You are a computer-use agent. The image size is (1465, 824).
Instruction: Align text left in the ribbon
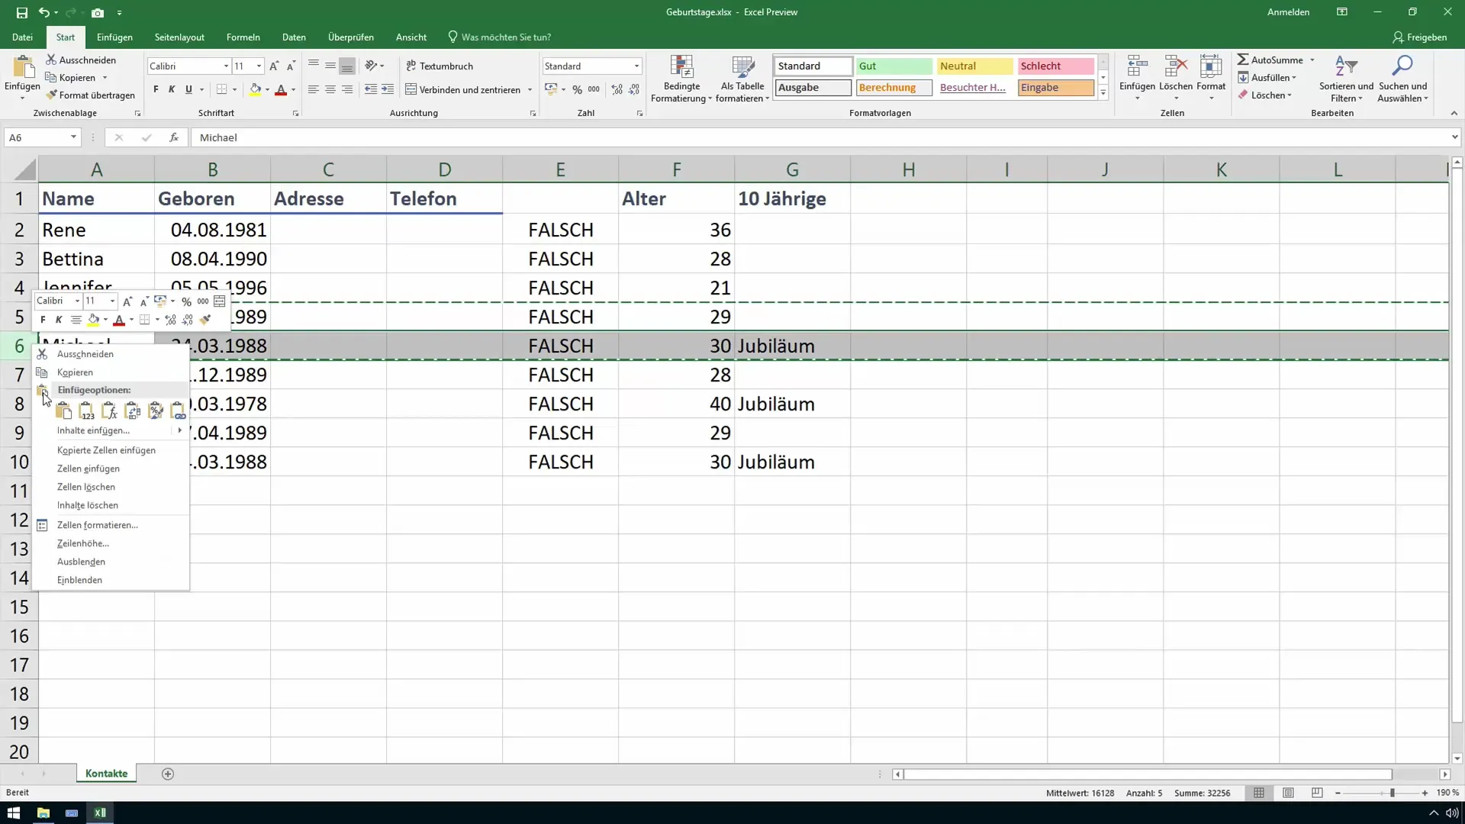point(314,89)
